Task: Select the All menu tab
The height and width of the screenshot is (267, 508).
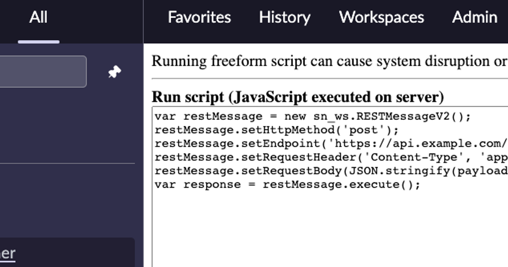Action: tap(38, 17)
